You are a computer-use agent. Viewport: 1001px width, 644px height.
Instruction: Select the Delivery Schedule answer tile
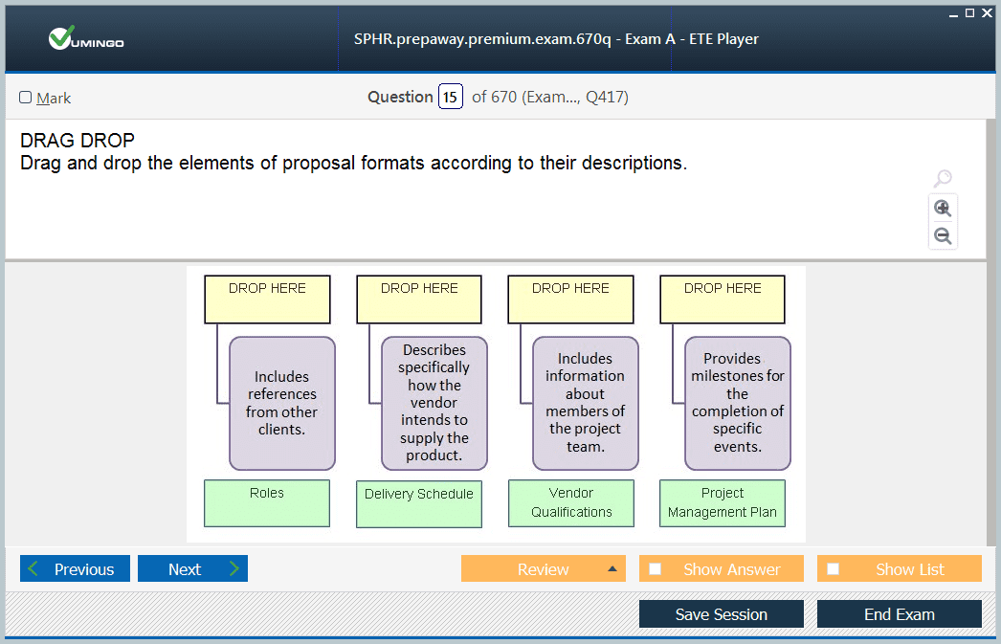pos(419,503)
